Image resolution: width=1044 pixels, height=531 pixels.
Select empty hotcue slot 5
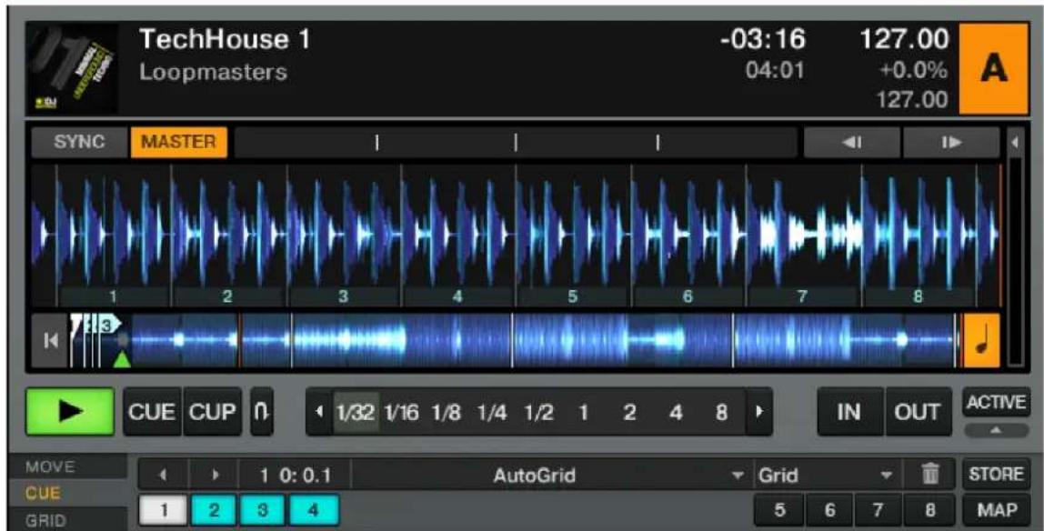pos(779,511)
